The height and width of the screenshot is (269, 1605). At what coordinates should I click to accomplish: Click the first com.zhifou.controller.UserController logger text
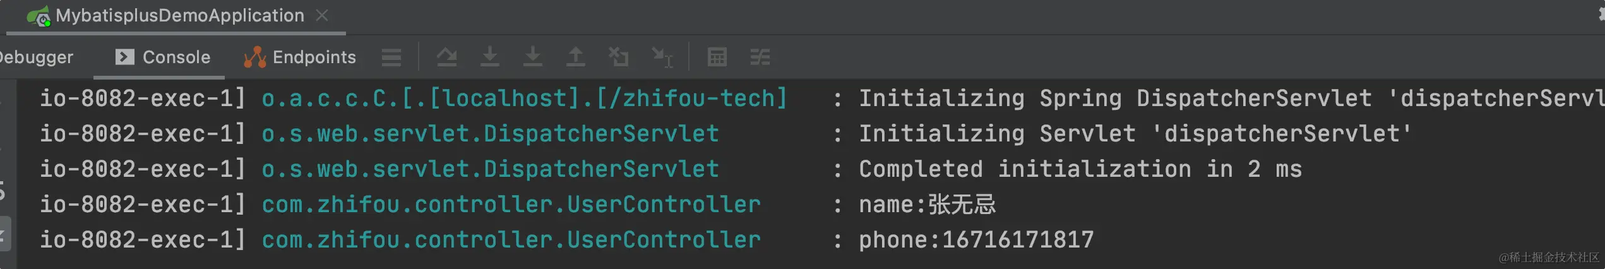coord(511,205)
